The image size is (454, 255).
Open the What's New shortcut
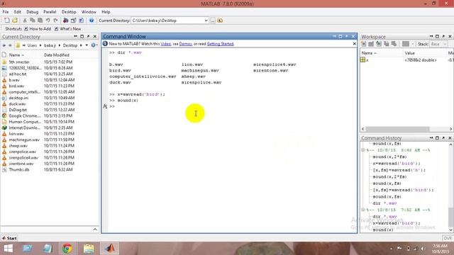pos(68,29)
